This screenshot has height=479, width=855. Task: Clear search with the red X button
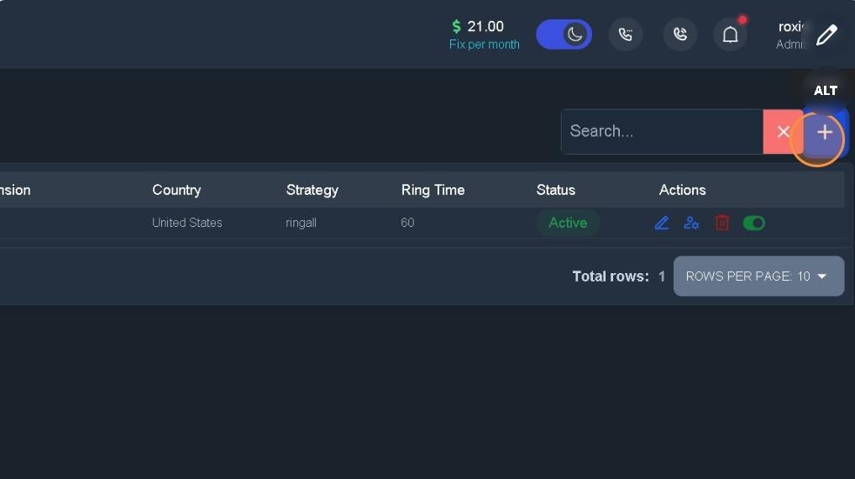[x=783, y=132]
